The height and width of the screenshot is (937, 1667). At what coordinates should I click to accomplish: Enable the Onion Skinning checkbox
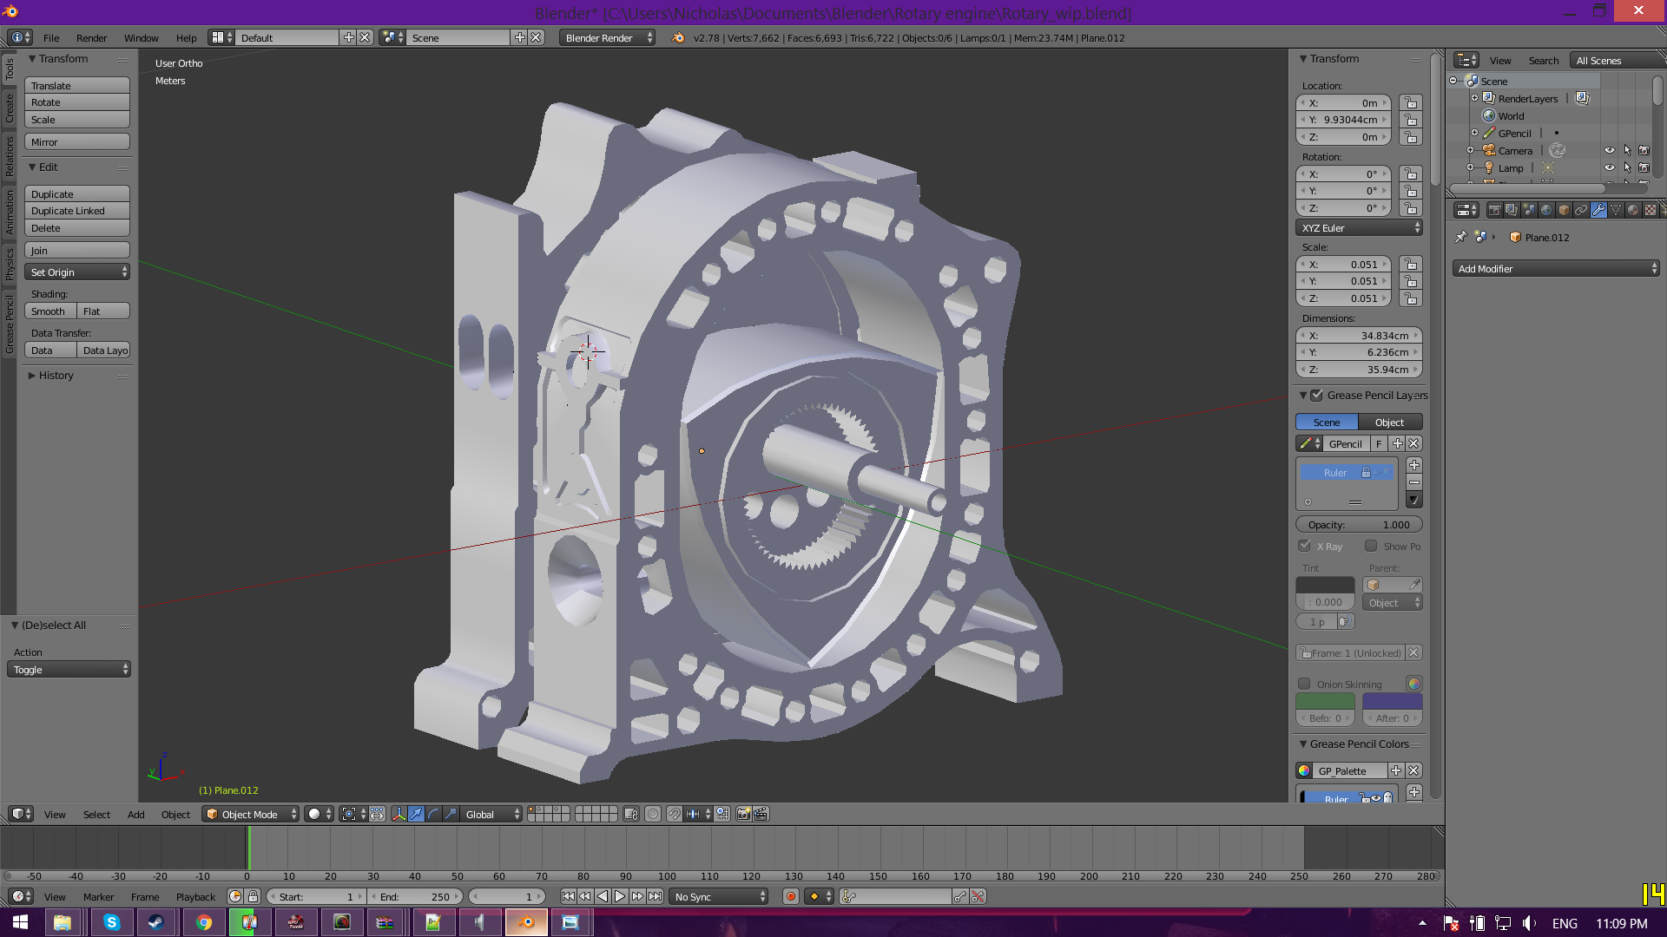click(x=1304, y=684)
